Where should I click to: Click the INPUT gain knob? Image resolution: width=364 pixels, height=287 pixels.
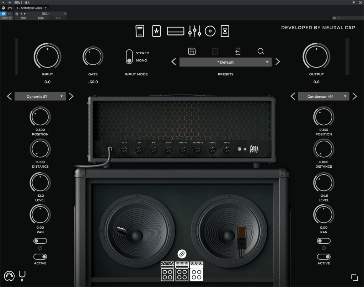[x=47, y=56]
